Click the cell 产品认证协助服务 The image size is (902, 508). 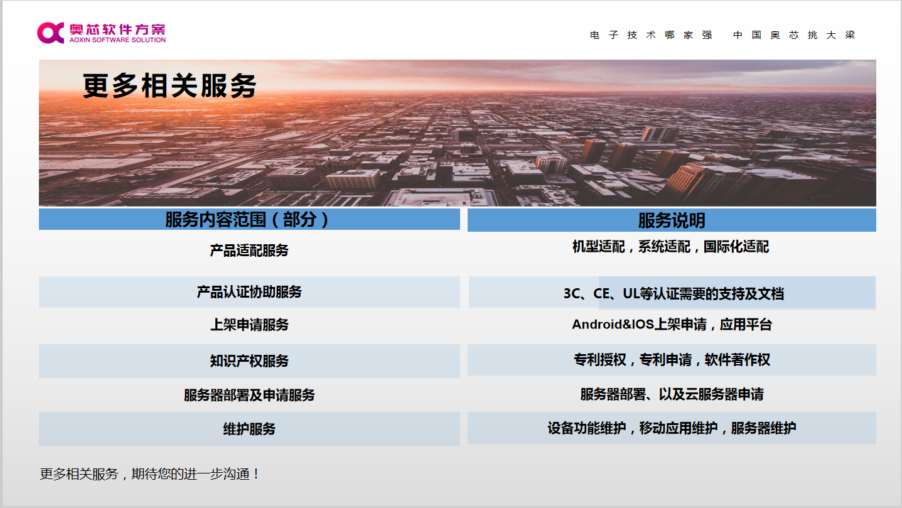tap(249, 292)
